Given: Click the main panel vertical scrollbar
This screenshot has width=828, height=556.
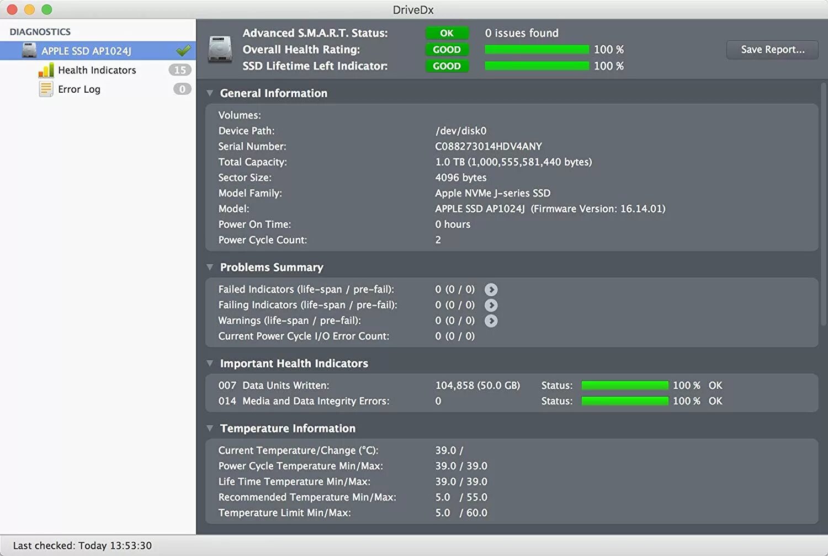Looking at the screenshot, I should tap(823, 204).
